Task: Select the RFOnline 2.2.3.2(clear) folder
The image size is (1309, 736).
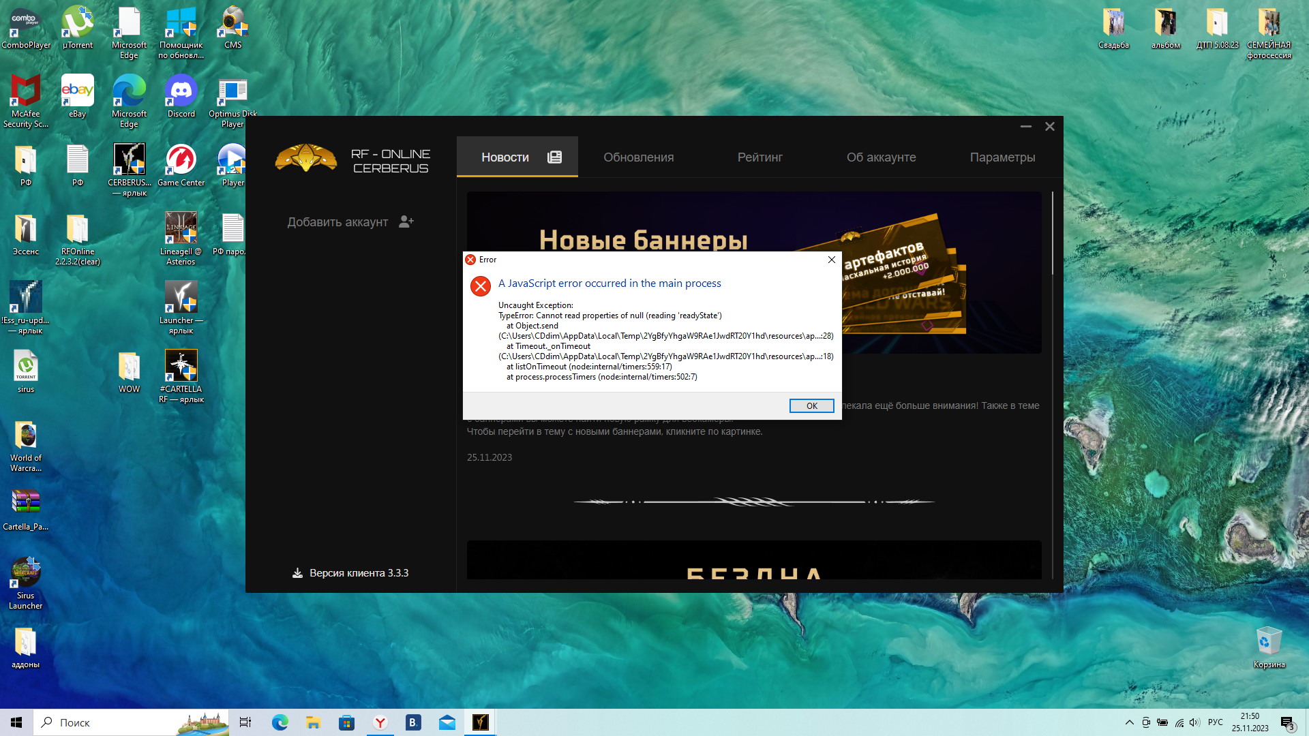Action: [78, 239]
